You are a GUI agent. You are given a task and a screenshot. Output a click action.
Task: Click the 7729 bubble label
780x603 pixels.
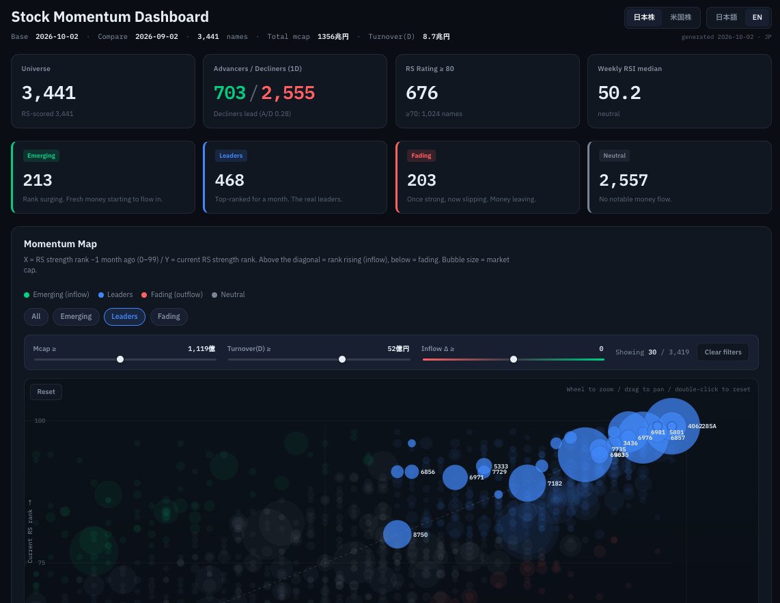499,472
